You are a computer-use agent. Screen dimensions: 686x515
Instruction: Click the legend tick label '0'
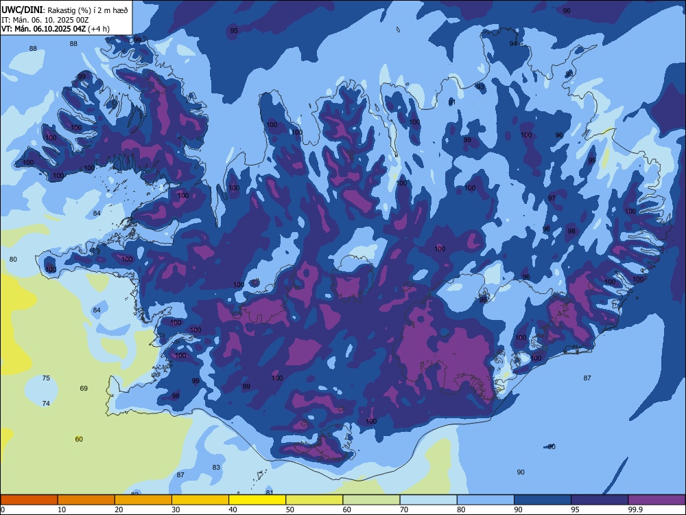click(2, 510)
